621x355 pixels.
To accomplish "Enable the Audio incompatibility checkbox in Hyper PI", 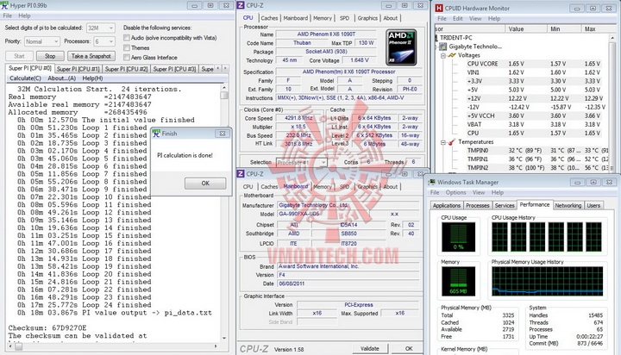I will tap(127, 38).
